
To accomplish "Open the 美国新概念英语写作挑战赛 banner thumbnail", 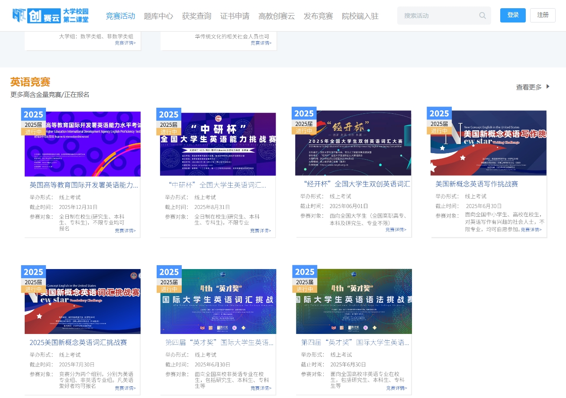I will point(489,143).
